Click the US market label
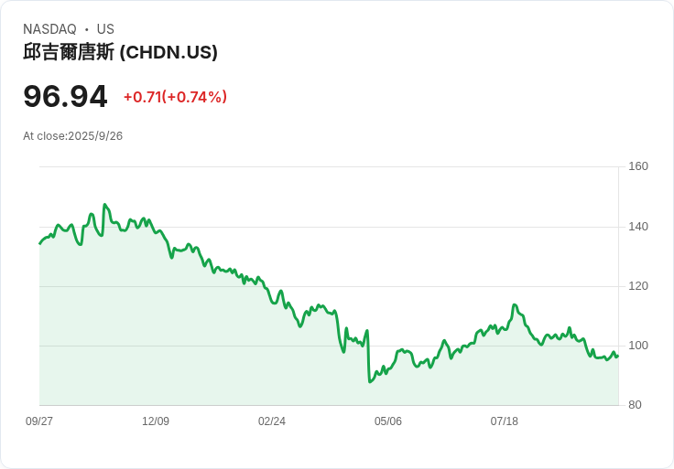 click(x=105, y=29)
